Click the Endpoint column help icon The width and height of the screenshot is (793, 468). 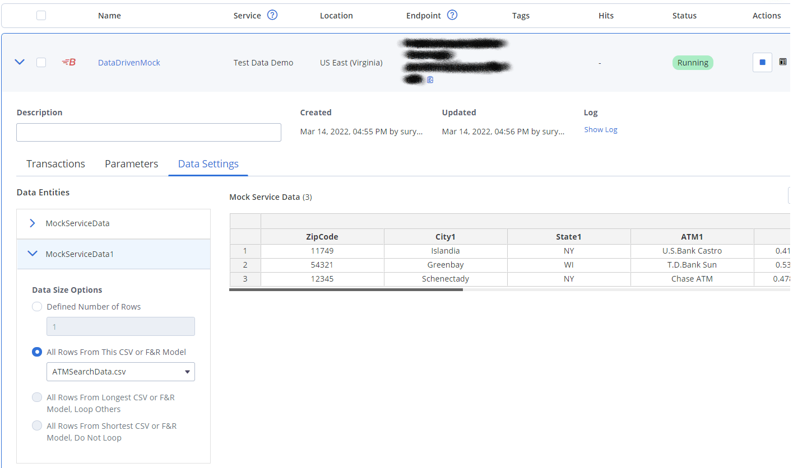(x=452, y=15)
